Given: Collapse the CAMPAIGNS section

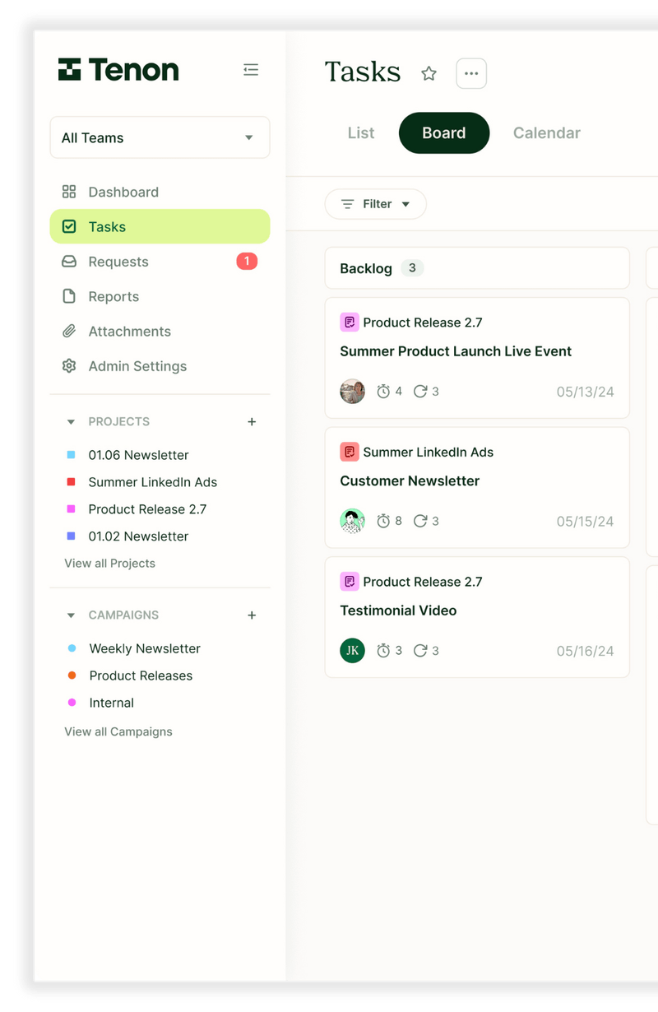Looking at the screenshot, I should point(71,615).
